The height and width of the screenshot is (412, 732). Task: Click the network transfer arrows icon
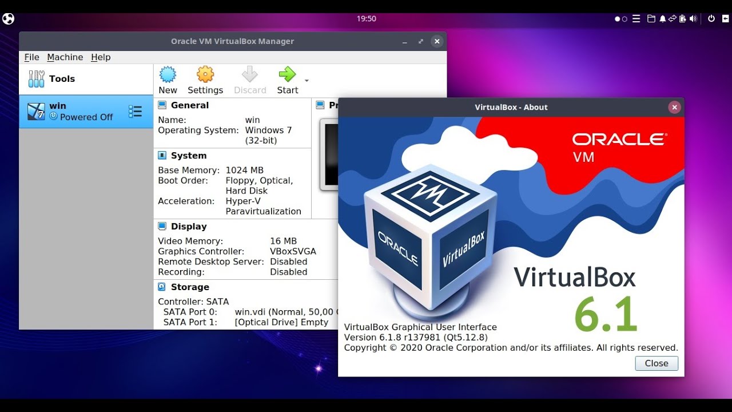pos(673,19)
